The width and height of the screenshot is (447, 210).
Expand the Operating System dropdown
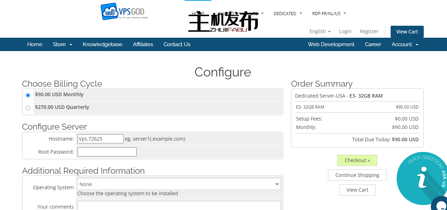[179, 184]
